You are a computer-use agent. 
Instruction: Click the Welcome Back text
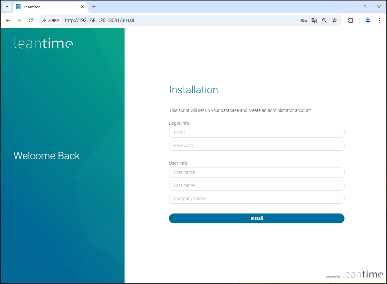coord(47,156)
